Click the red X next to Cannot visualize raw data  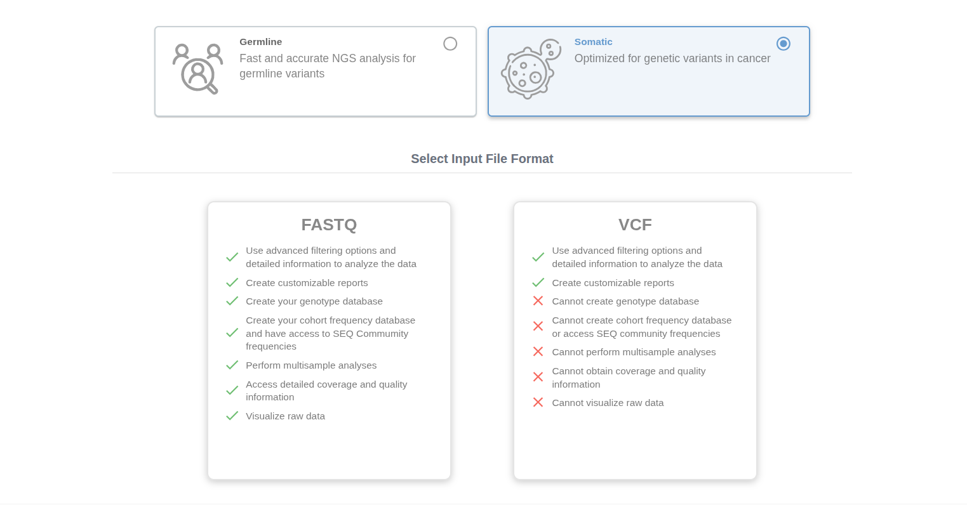coord(538,402)
